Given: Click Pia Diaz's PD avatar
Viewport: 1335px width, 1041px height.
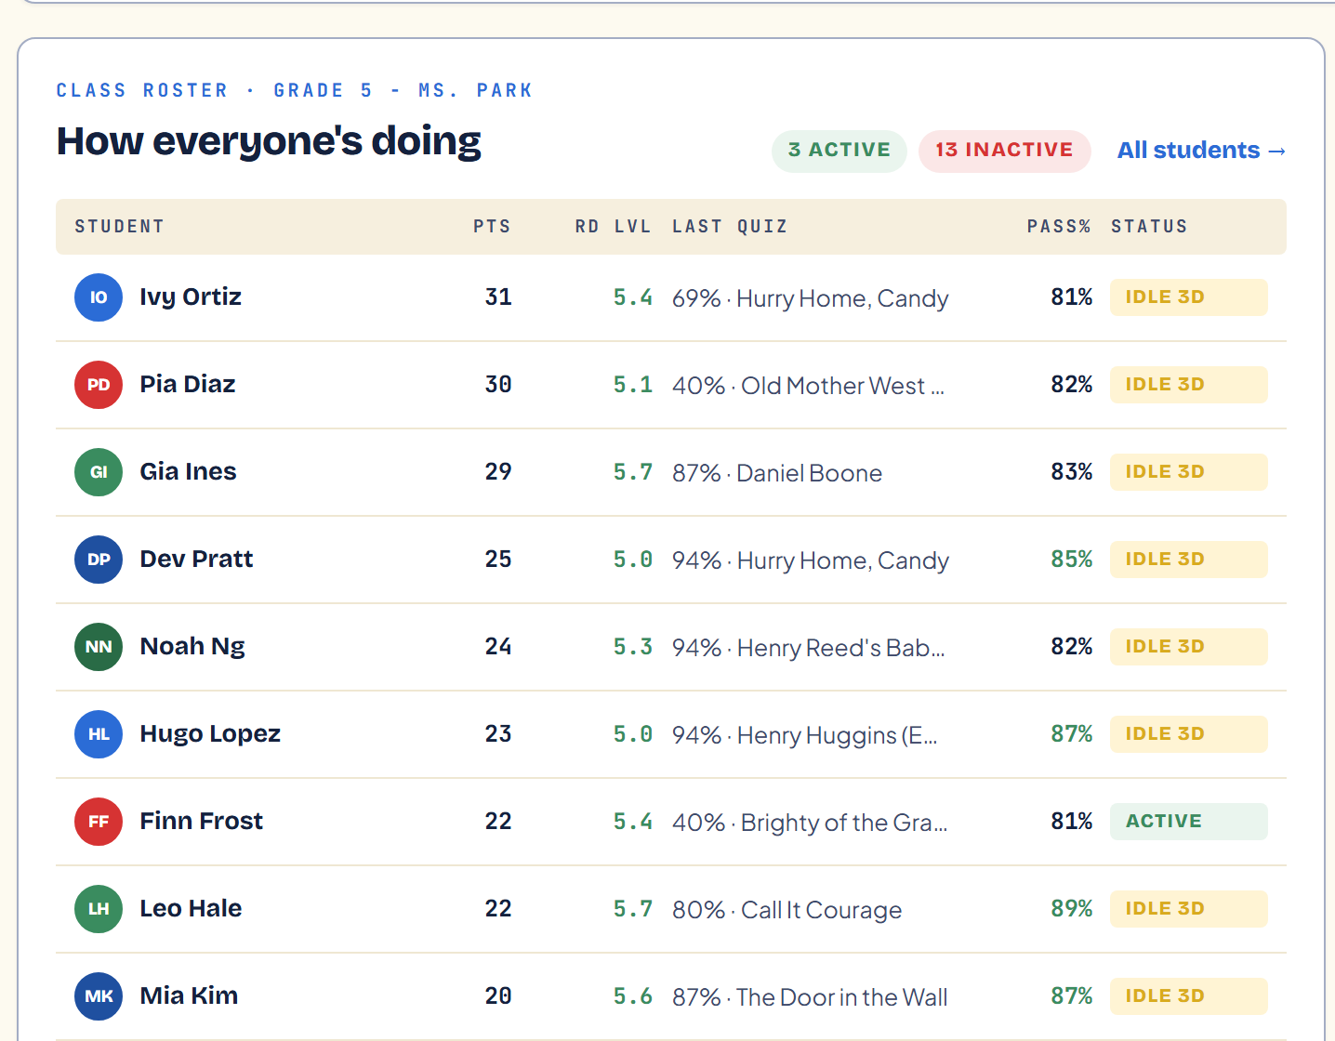Looking at the screenshot, I should pyautogui.click(x=99, y=385).
